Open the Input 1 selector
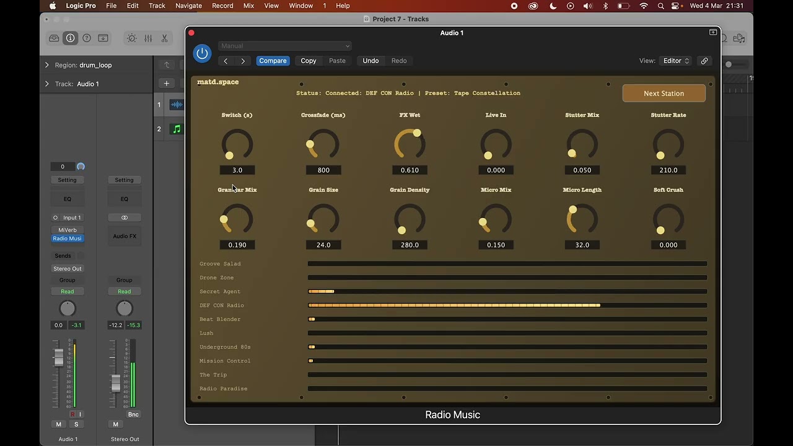 (68, 217)
